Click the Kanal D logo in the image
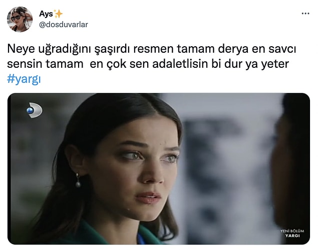 point(34,110)
